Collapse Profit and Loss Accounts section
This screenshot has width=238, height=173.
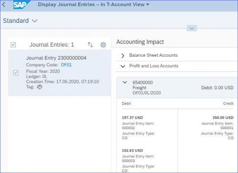tap(123, 66)
